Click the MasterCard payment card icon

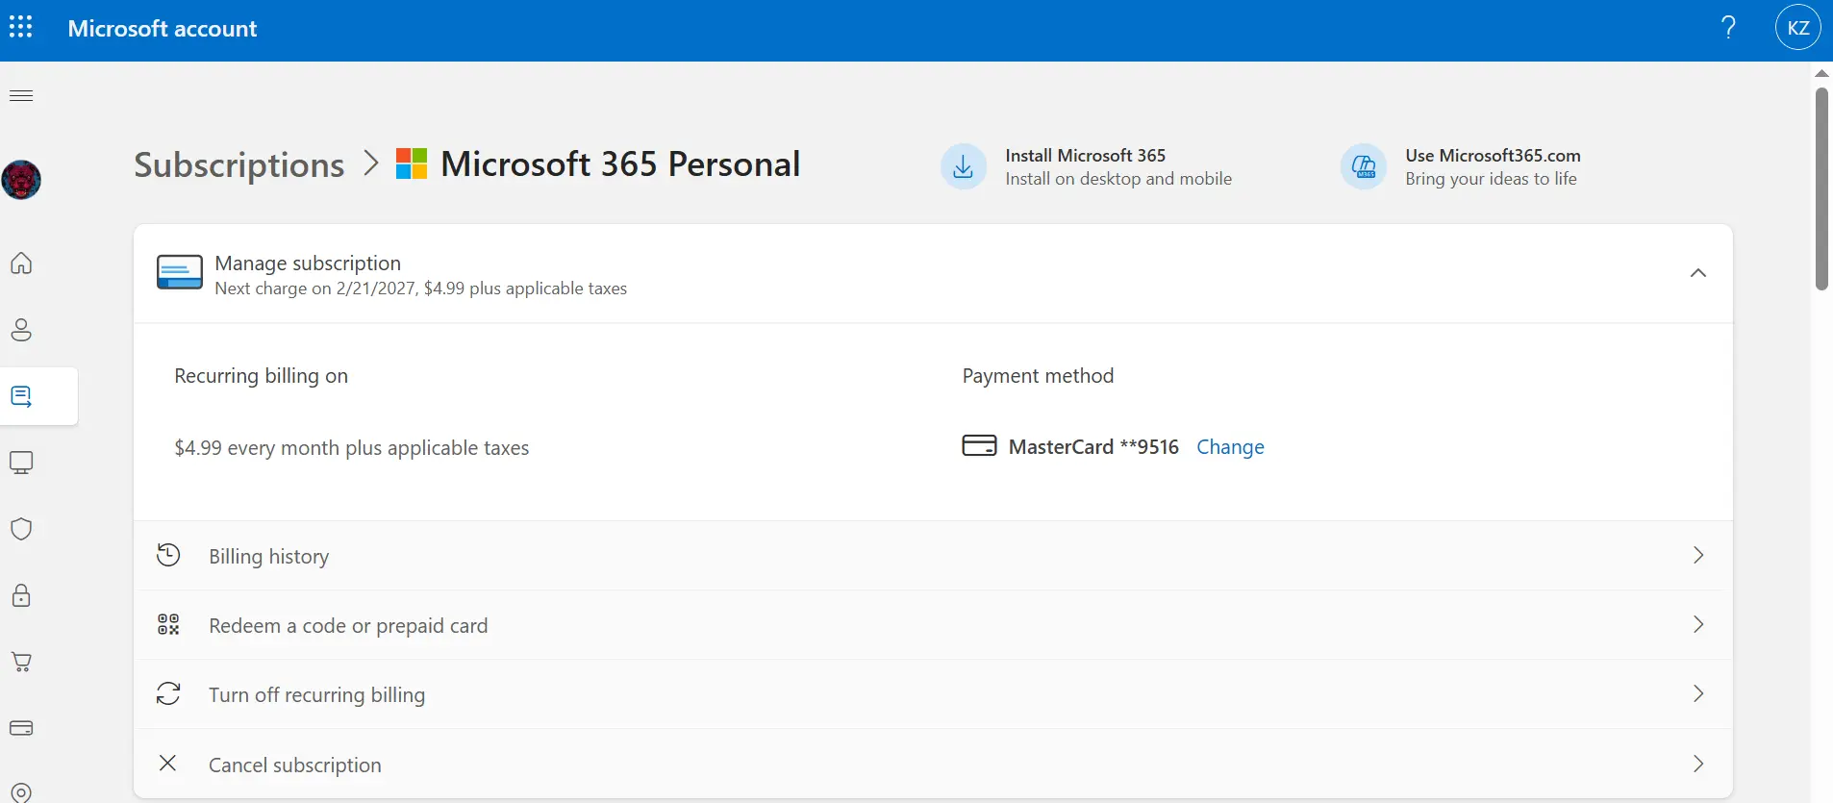point(979,445)
